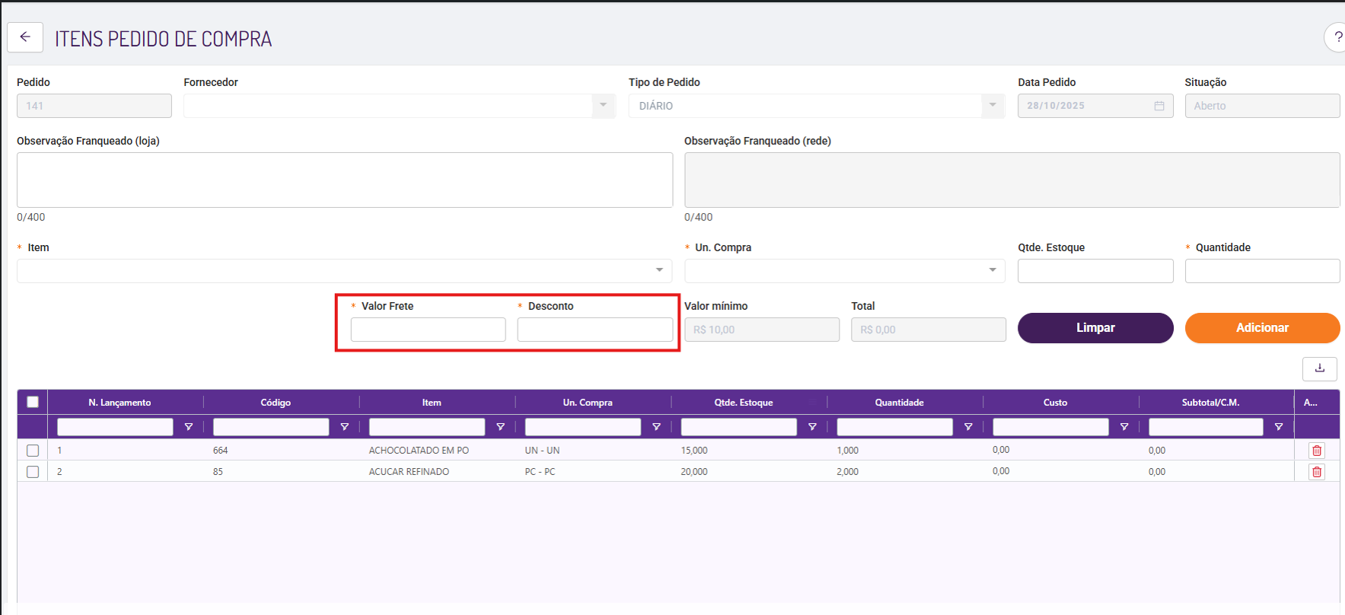Open the Un. Compra dropdown
Image resolution: width=1345 pixels, height=615 pixels.
pyautogui.click(x=992, y=271)
